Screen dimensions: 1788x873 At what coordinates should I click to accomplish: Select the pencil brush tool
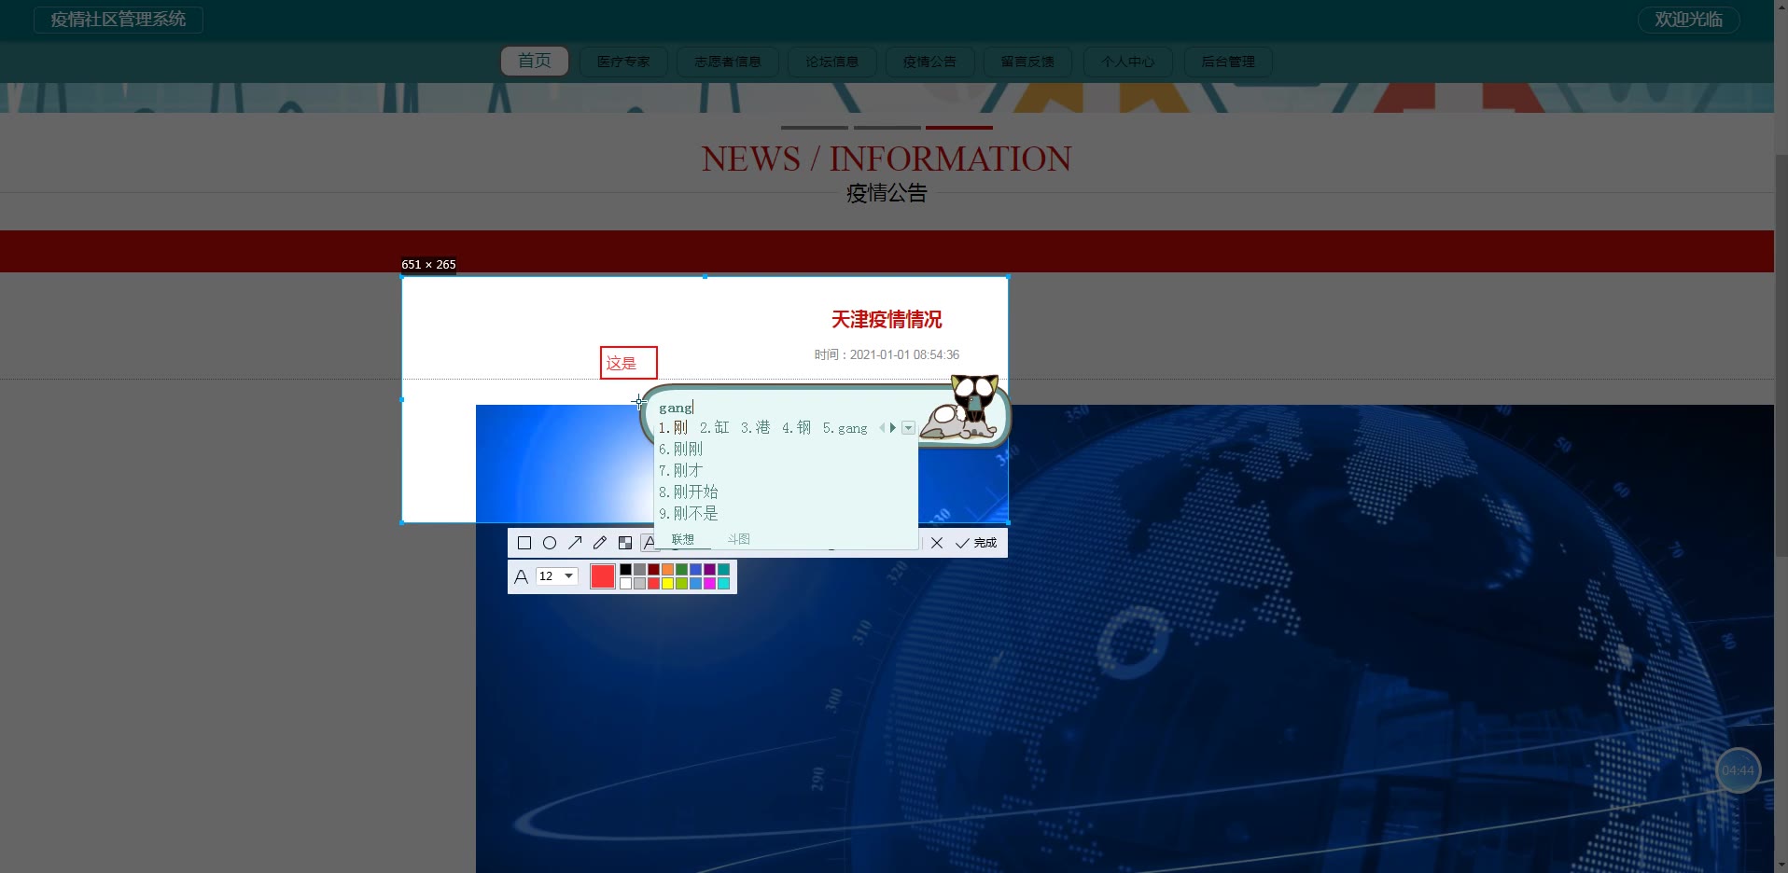(x=600, y=543)
